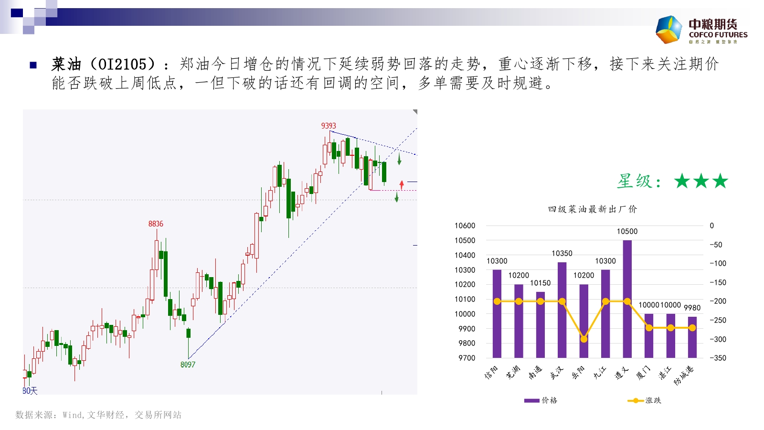Click the yellow 涨跌 legend marker
The height and width of the screenshot is (430, 764).
coord(636,400)
